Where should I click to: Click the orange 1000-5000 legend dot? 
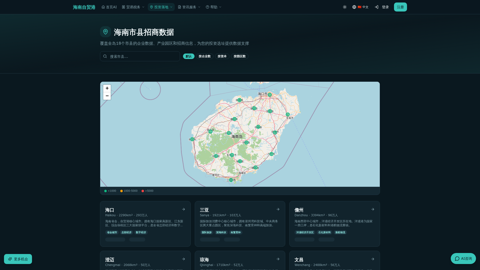pyautogui.click(x=121, y=191)
